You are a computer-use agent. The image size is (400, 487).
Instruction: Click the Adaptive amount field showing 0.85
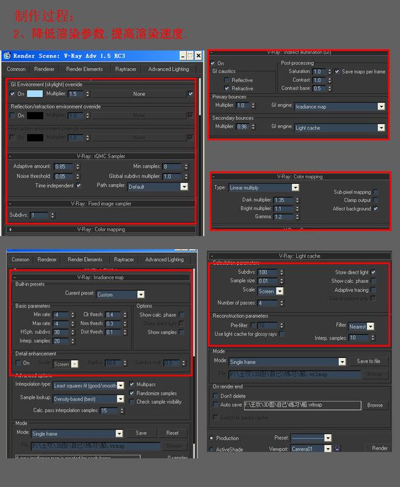[x=64, y=166]
